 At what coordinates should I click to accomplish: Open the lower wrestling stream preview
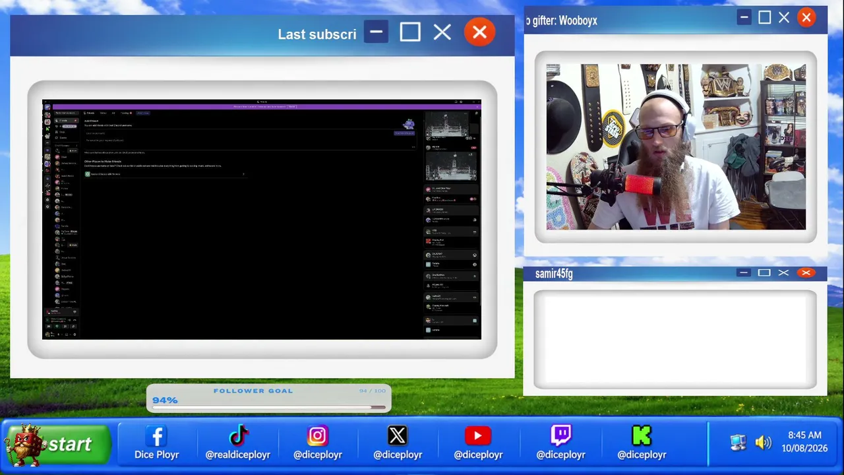(451, 166)
